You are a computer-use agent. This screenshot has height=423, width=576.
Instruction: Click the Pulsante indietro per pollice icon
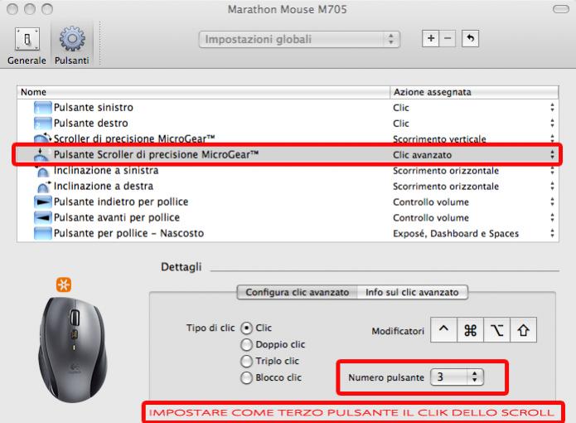[x=42, y=202]
